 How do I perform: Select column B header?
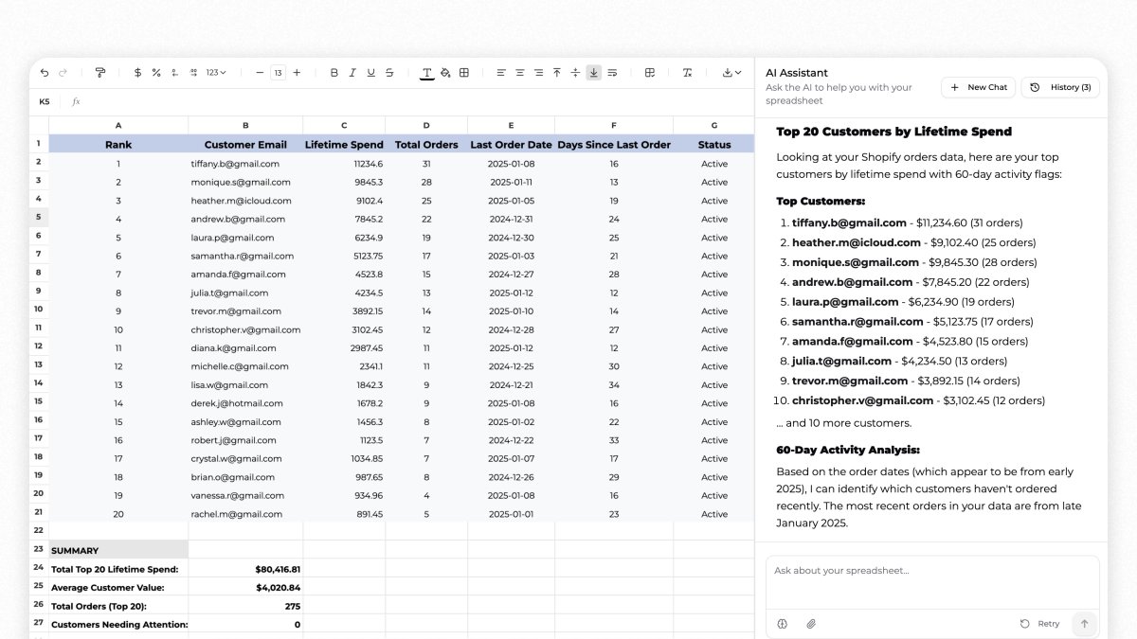(245, 125)
